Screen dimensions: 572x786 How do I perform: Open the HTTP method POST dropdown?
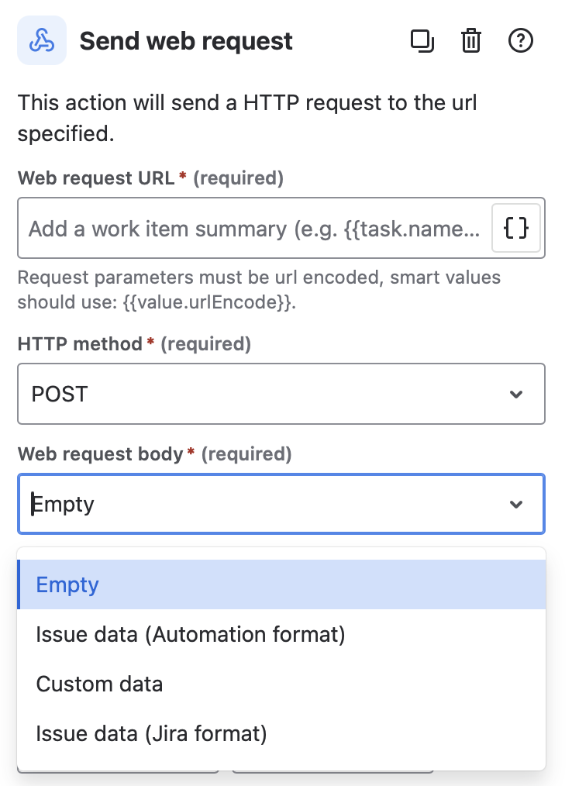(x=281, y=394)
